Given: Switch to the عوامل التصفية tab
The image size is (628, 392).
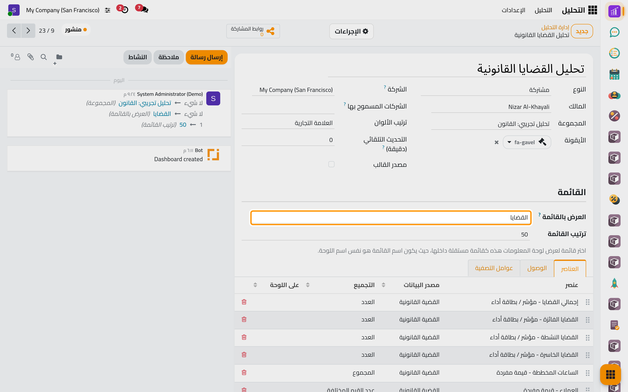Looking at the screenshot, I should click(494, 268).
